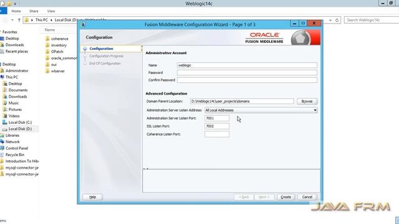This screenshot has width=399, height=224.
Task: Click the Cancel button in wizard
Action: tap(307, 197)
